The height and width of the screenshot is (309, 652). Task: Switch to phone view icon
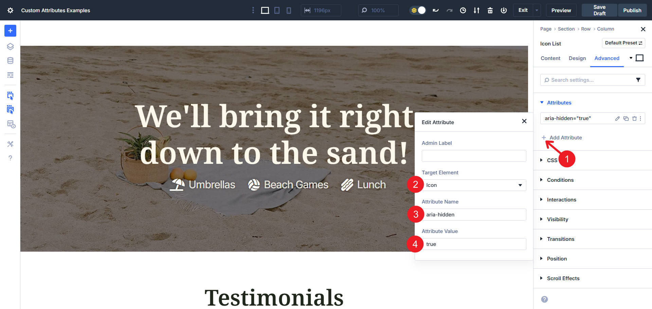point(289,11)
